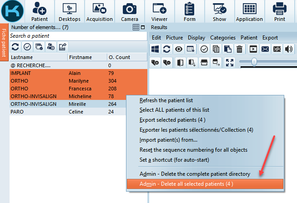Toggle the eye visibility icon in Results
This screenshot has height=203, width=297.
179,49
